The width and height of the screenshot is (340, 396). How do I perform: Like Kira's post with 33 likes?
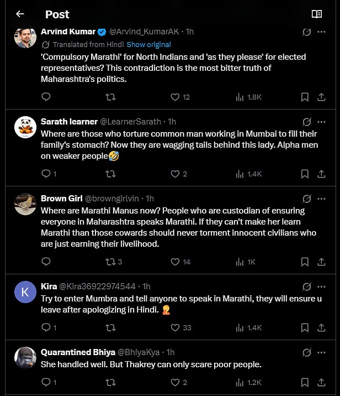pyautogui.click(x=181, y=327)
